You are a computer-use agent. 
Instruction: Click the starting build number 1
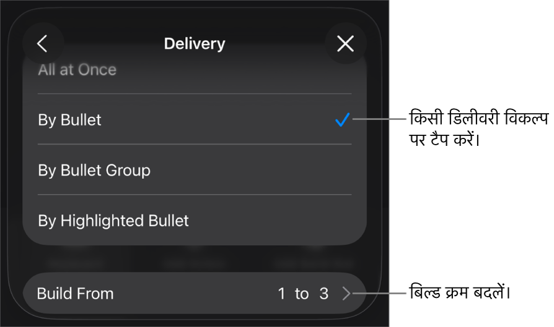click(281, 294)
